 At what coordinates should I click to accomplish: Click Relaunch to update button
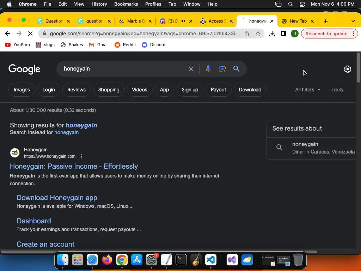coord(326,34)
